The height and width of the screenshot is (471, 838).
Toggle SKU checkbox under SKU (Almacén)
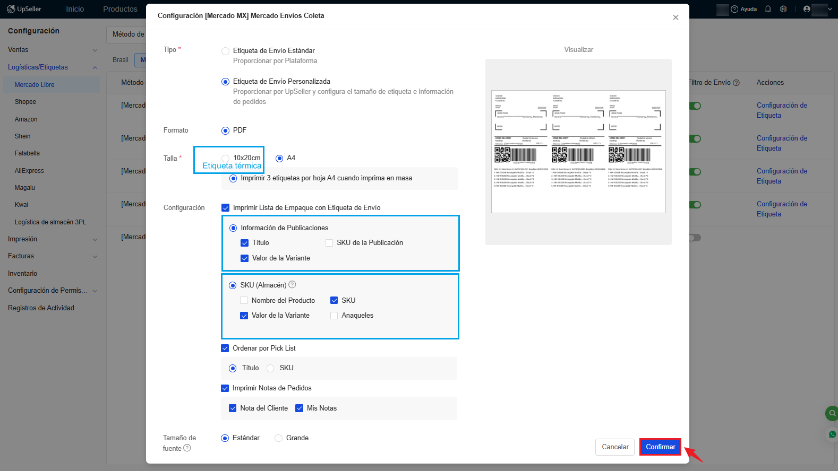(334, 300)
